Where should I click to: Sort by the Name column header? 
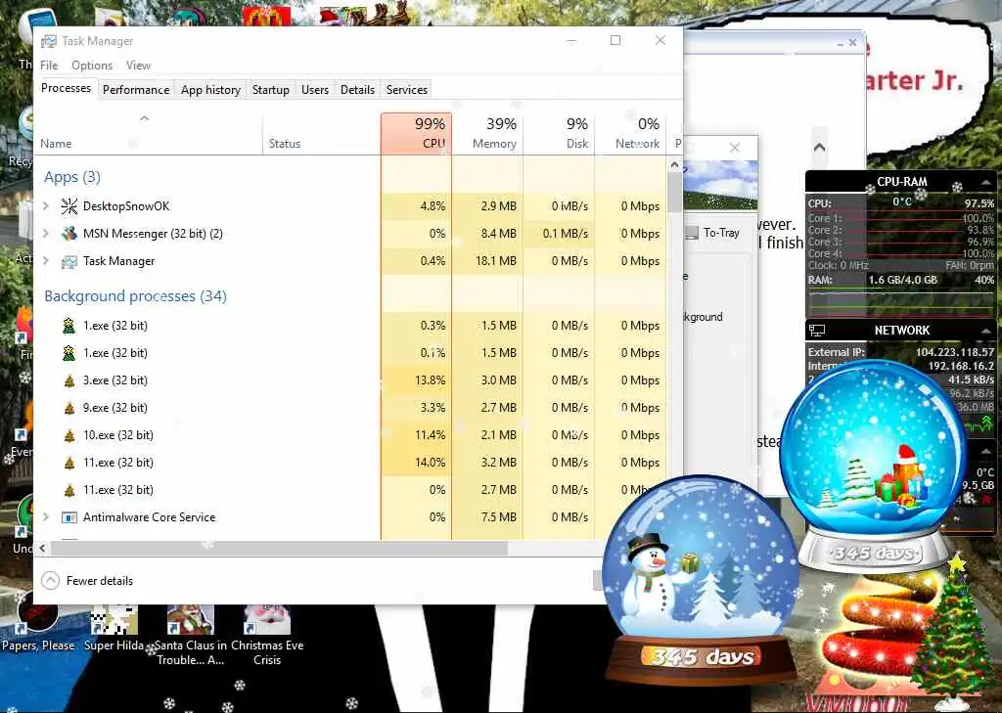tap(149, 134)
